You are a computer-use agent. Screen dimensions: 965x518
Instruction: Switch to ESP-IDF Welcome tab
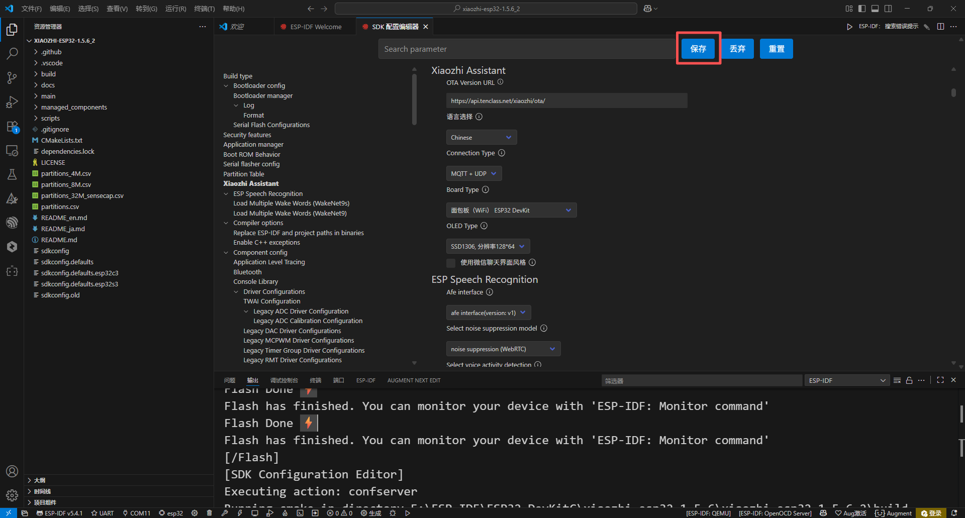(x=315, y=27)
